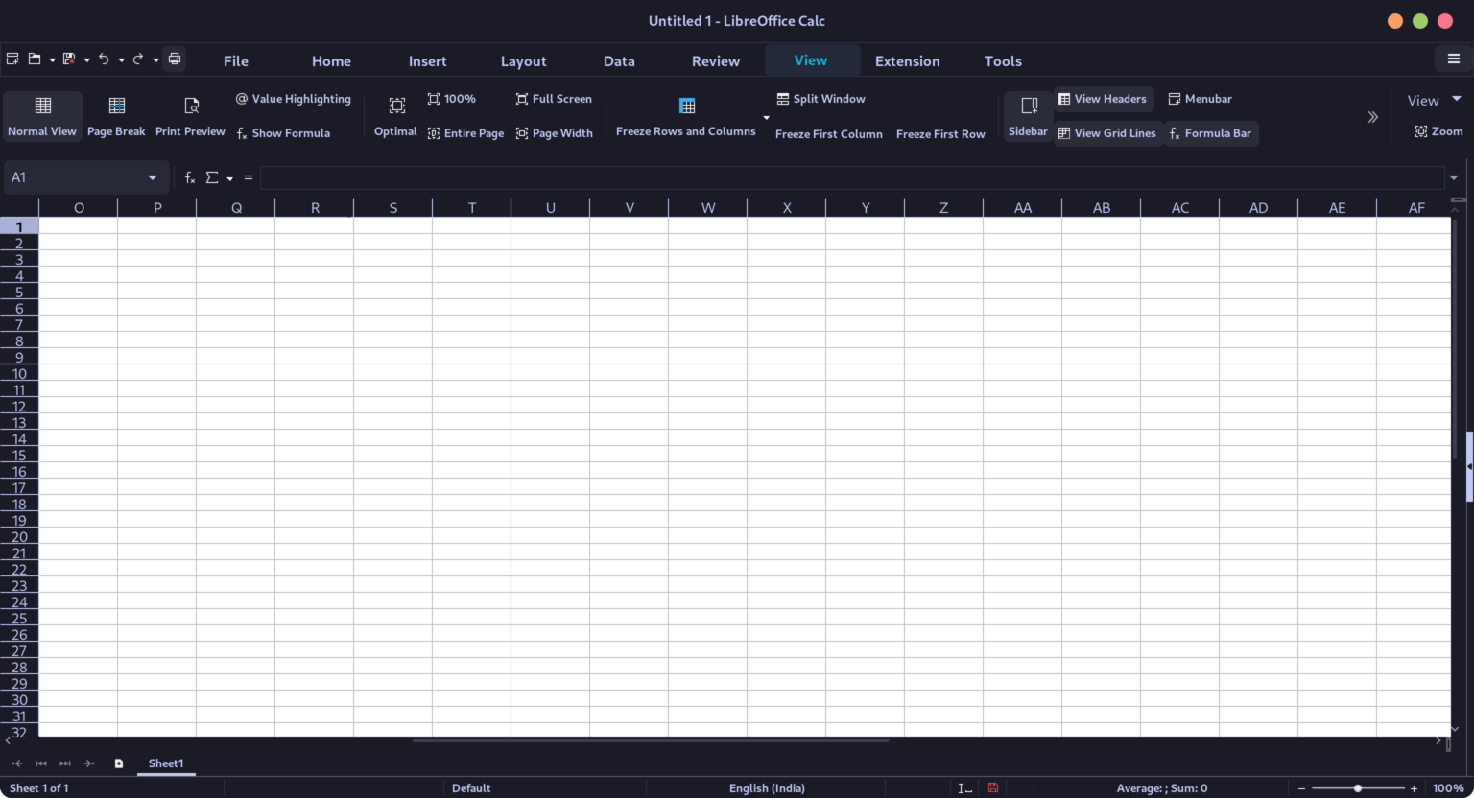Open Freeze Rows and Columns
The height and width of the screenshot is (798, 1474).
click(685, 115)
